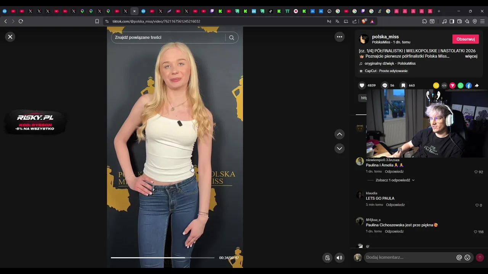488x274 pixels.
Task: Insert a mention with the @ icon
Action: [459, 258]
